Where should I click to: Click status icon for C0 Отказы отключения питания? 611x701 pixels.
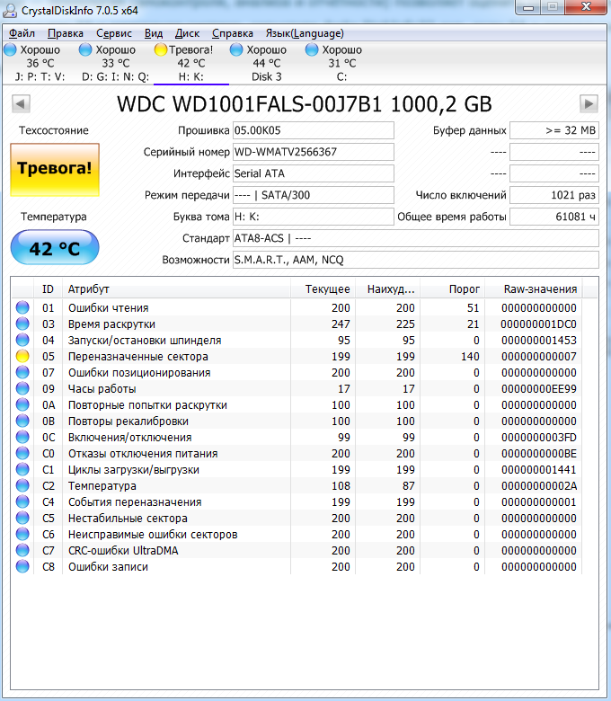click(x=22, y=453)
